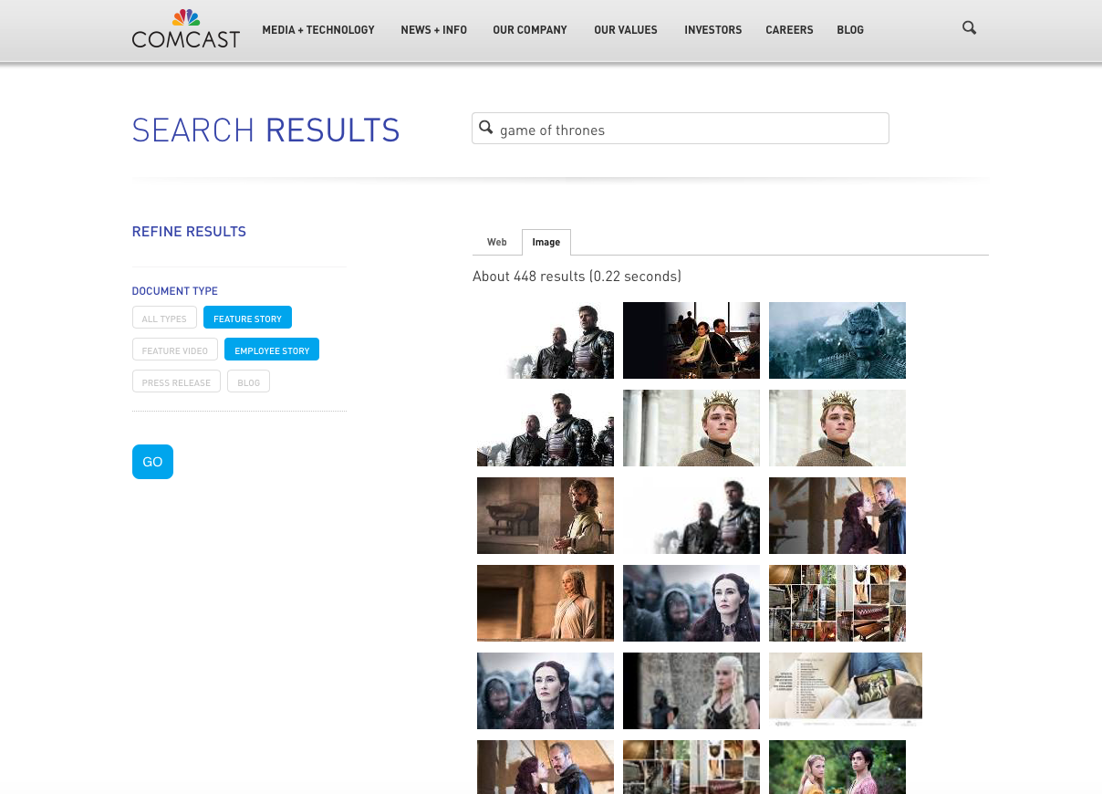Enable the Feature Video filter
The image size is (1102, 794).
(175, 350)
